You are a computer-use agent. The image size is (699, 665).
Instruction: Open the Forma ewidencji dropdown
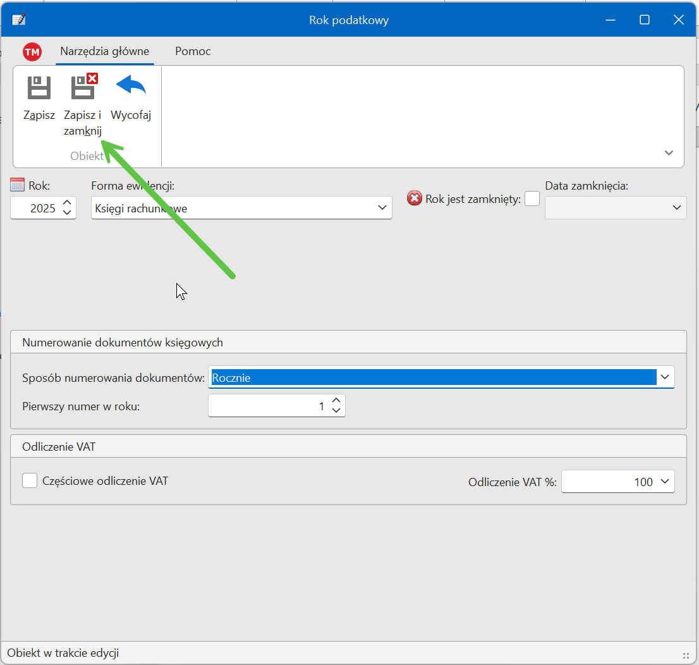[x=382, y=208]
